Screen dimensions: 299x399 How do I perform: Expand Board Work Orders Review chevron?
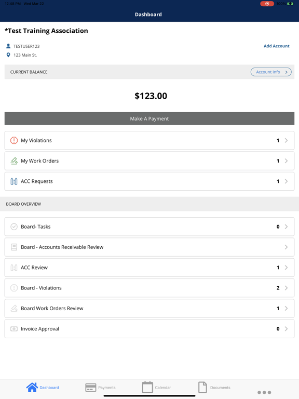(286, 309)
